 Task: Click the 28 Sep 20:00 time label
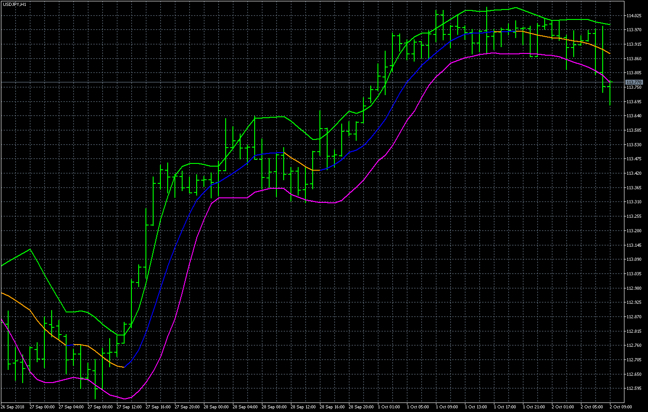tap(361, 407)
